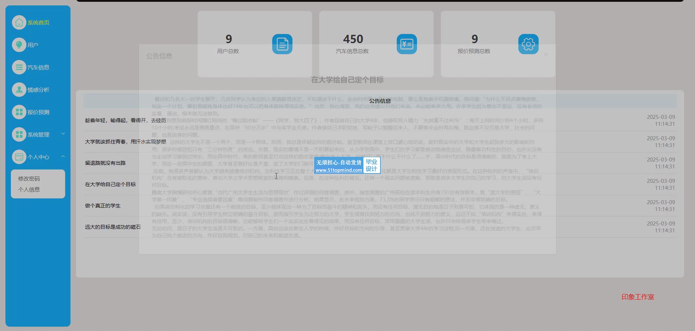Close the 公告信息 dialog

[546, 55]
